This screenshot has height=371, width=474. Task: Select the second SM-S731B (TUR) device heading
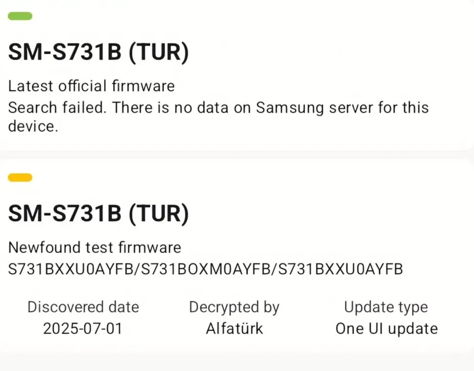[x=98, y=214]
